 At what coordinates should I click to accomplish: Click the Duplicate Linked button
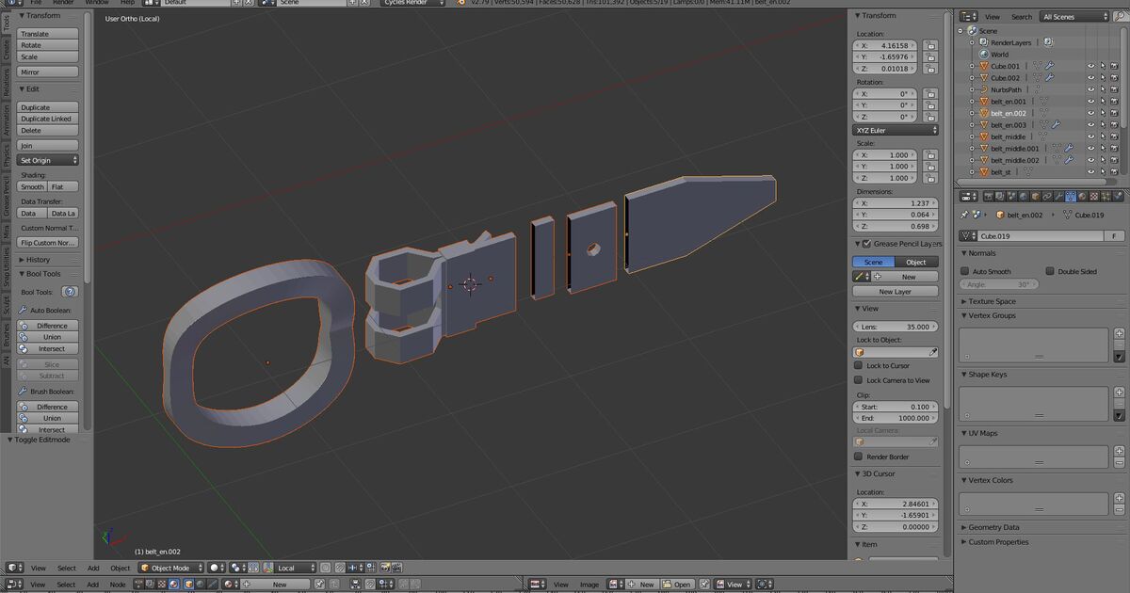point(47,119)
